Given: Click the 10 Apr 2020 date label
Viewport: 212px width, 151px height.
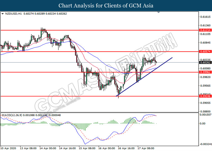Looking at the screenshot, I should coord(8,149).
